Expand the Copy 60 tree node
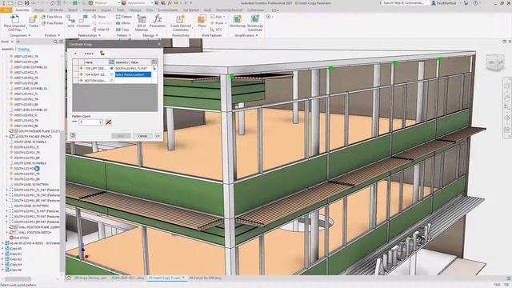The width and height of the screenshot is (512, 288). [x=2, y=249]
